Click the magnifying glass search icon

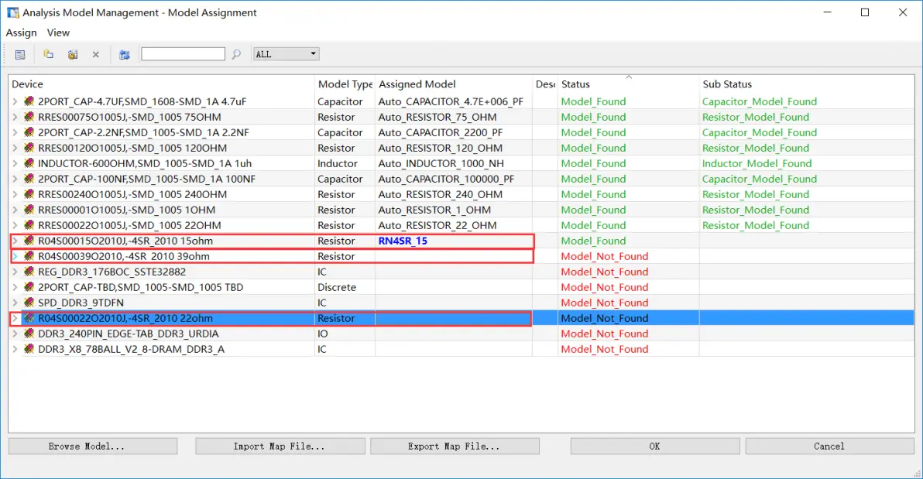[236, 54]
